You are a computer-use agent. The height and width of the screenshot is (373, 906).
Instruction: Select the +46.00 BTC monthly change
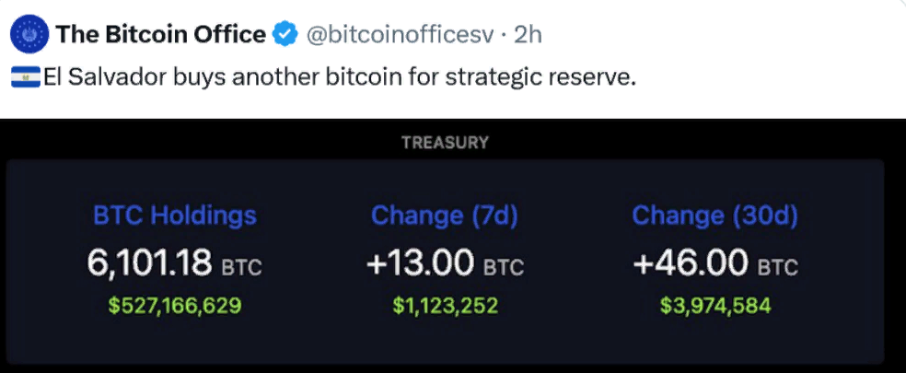click(x=715, y=264)
